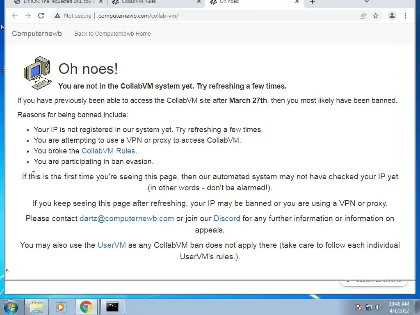This screenshot has width=420, height=315.
Task: Open the UserVM link
Action: click(112, 245)
